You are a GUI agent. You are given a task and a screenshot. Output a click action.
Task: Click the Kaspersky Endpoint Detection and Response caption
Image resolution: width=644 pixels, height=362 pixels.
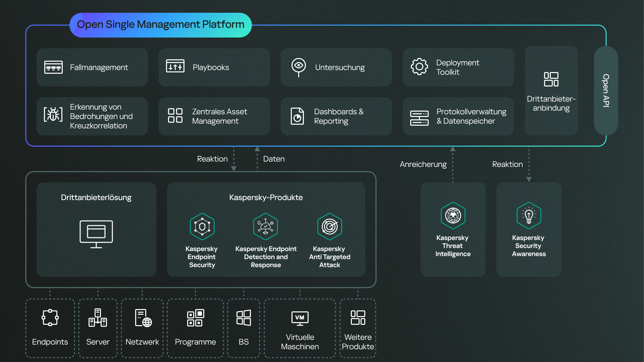[x=266, y=257]
